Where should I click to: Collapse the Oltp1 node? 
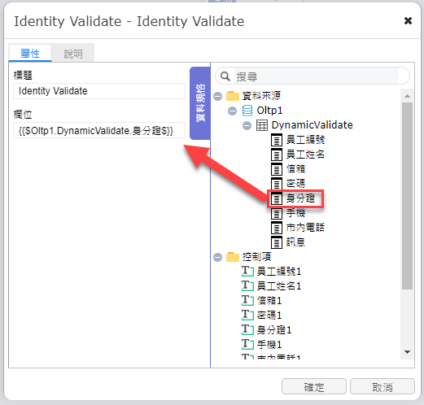(232, 111)
